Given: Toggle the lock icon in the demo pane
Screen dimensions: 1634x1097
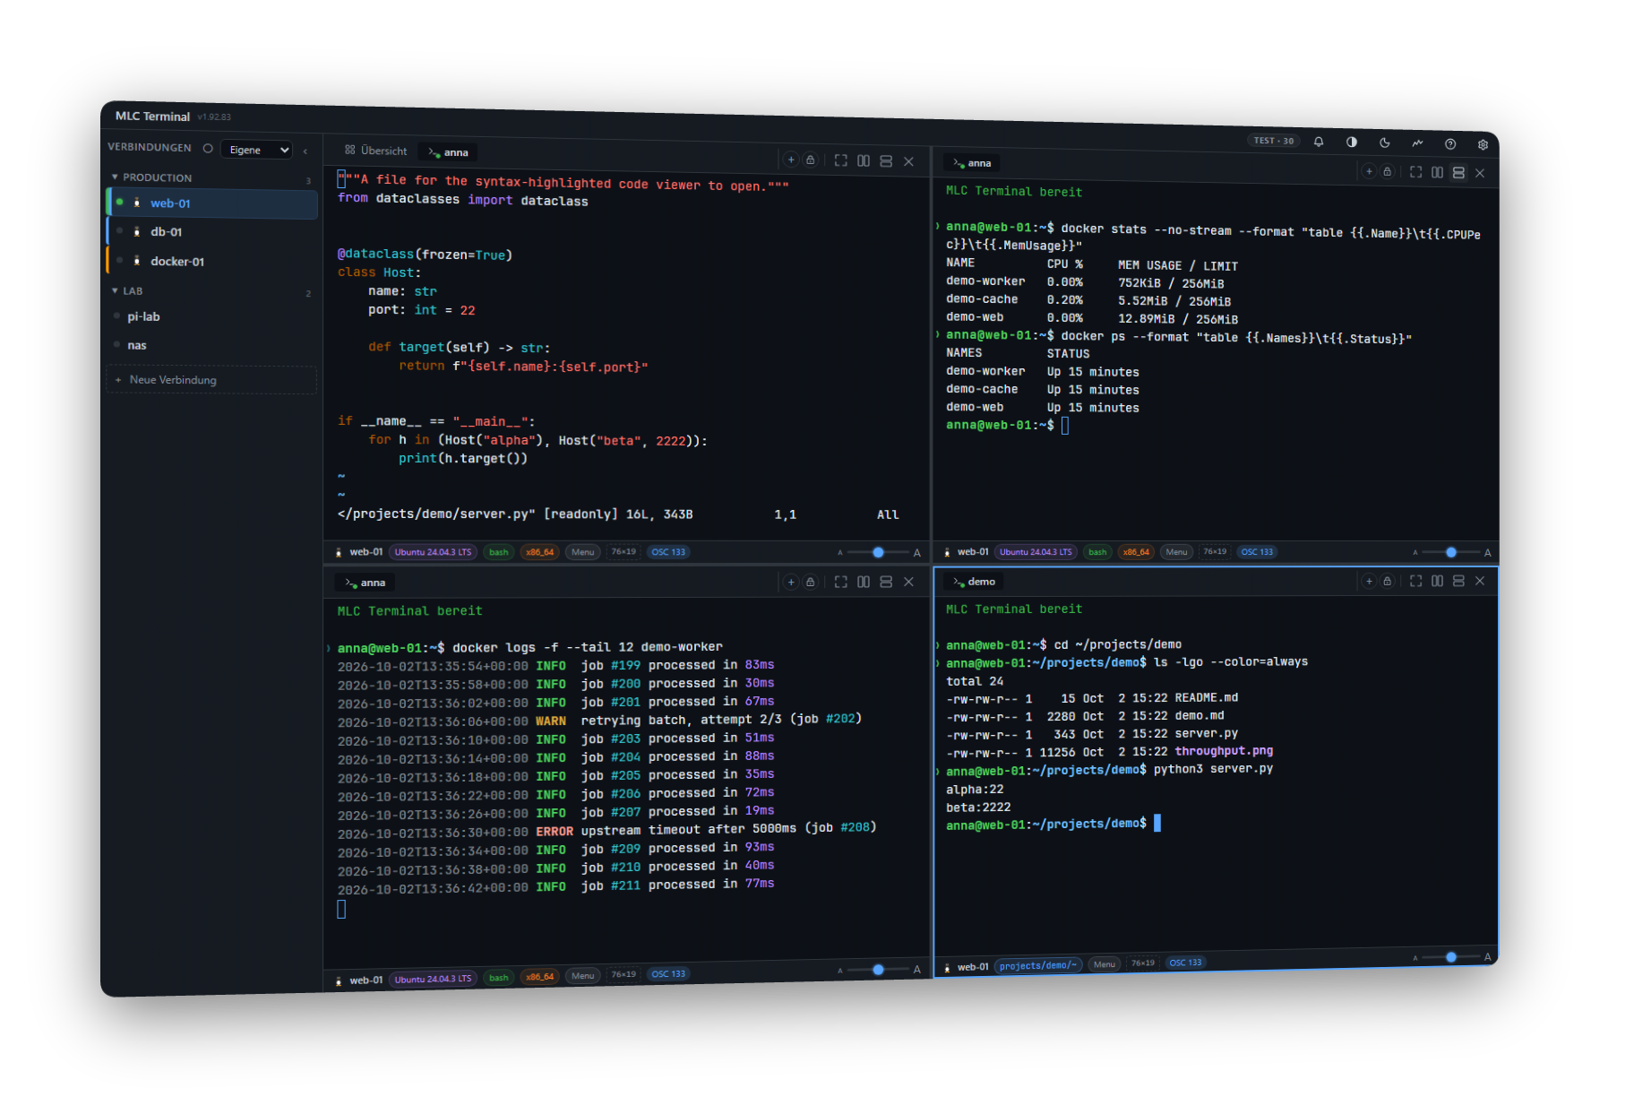Looking at the screenshot, I should coord(1388,581).
